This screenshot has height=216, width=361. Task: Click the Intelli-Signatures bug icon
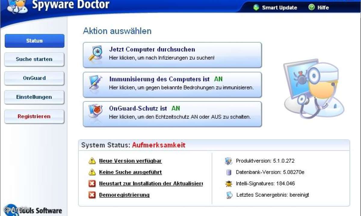pyautogui.click(x=229, y=184)
